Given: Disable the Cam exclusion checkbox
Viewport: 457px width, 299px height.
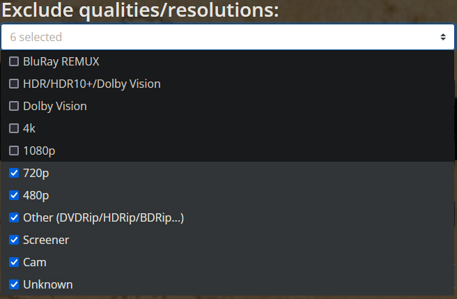Looking at the screenshot, I should (x=14, y=262).
